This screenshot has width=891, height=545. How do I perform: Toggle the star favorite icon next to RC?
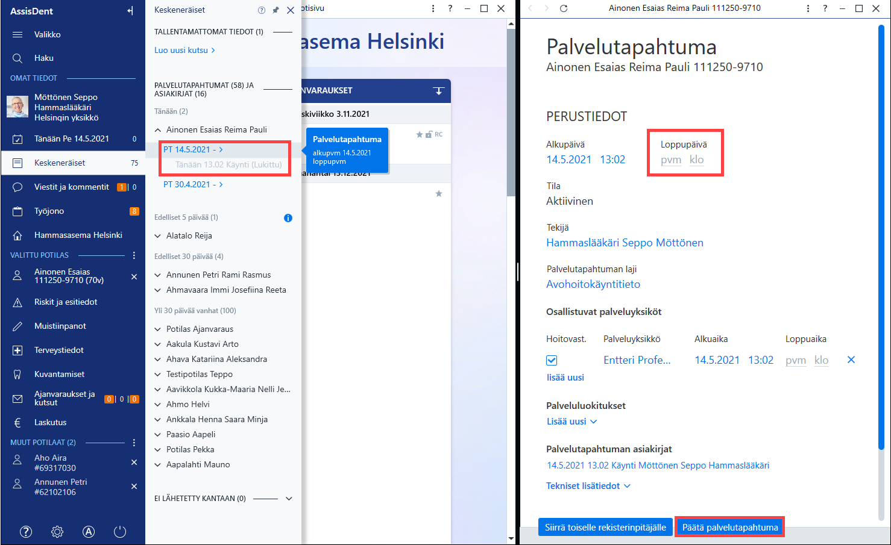click(420, 134)
